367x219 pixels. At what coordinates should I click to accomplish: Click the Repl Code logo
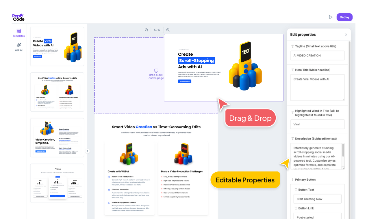click(x=18, y=17)
